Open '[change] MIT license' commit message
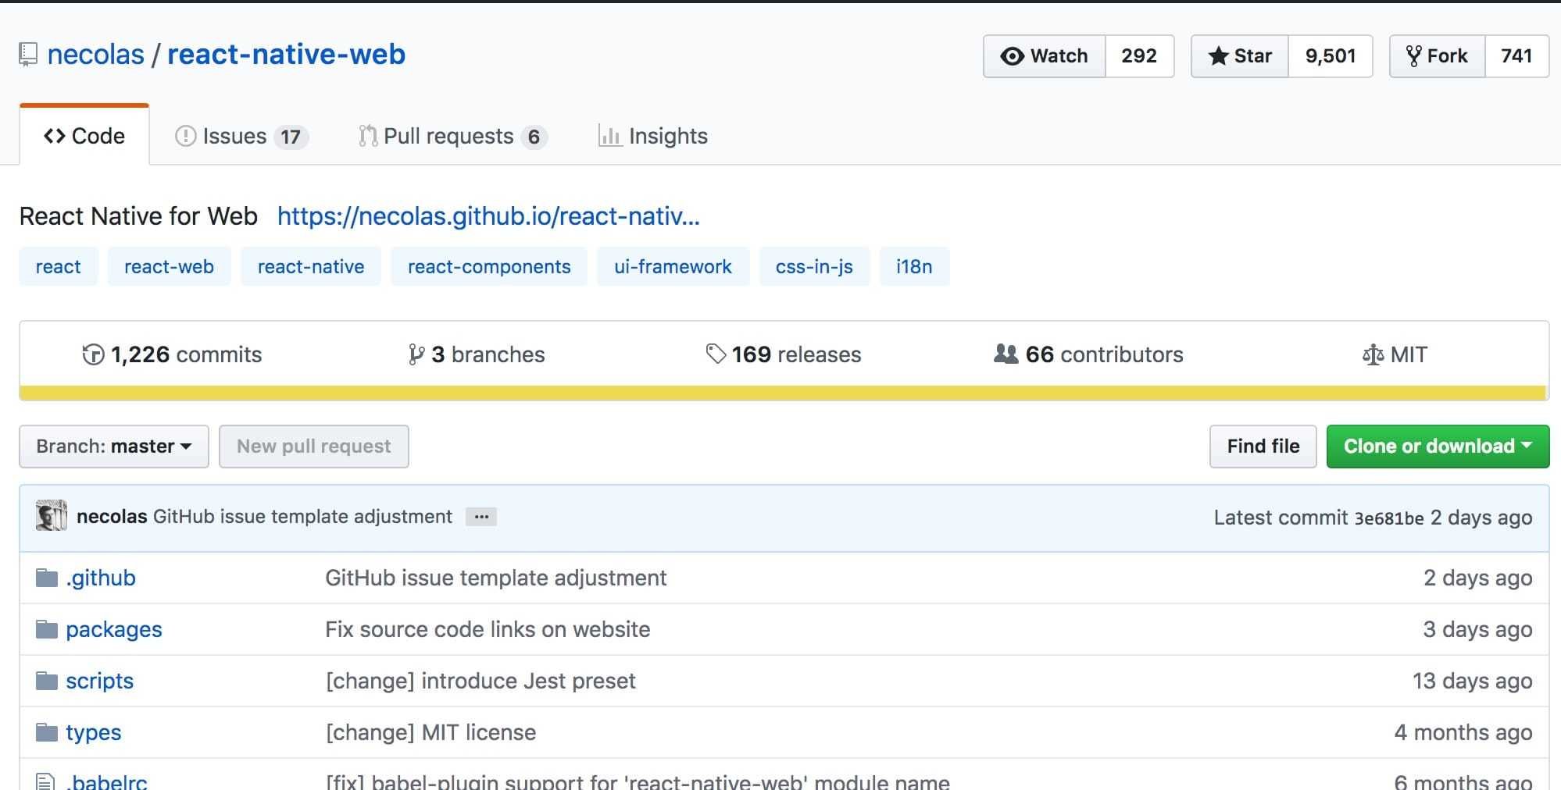The width and height of the screenshot is (1561, 790). 430,733
